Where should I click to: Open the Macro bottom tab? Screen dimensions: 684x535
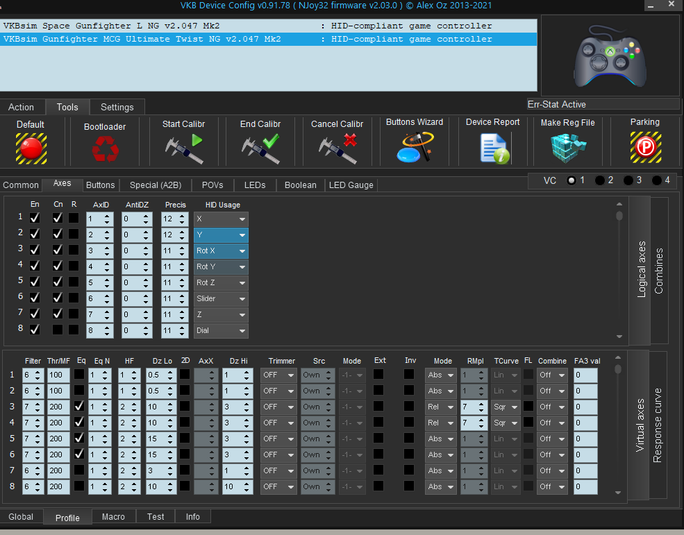pyautogui.click(x=113, y=517)
